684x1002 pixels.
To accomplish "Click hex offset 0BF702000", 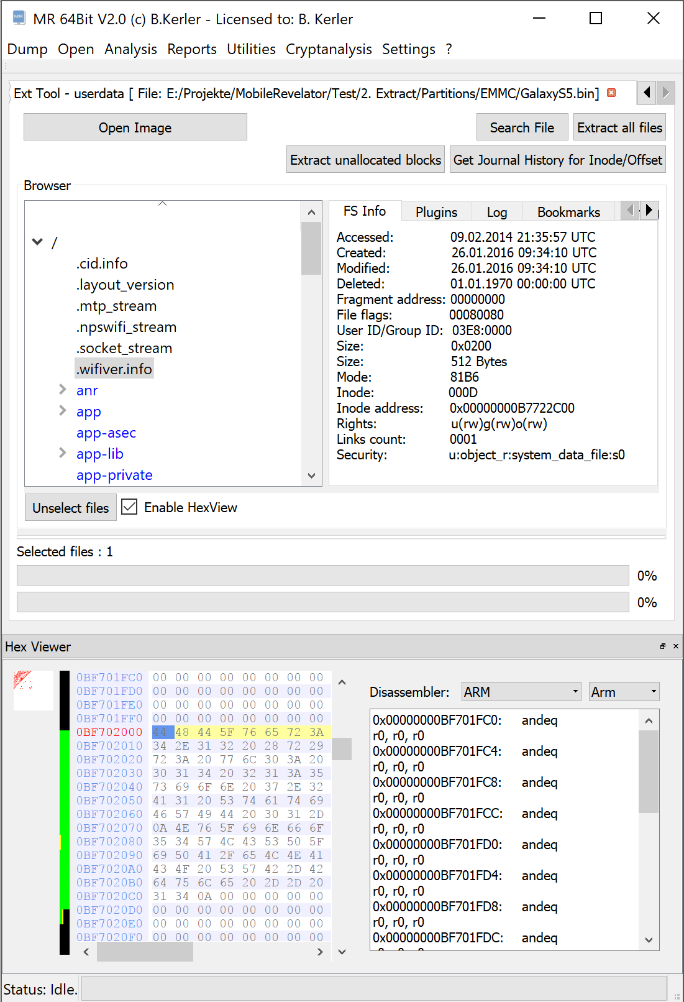I will click(x=109, y=732).
